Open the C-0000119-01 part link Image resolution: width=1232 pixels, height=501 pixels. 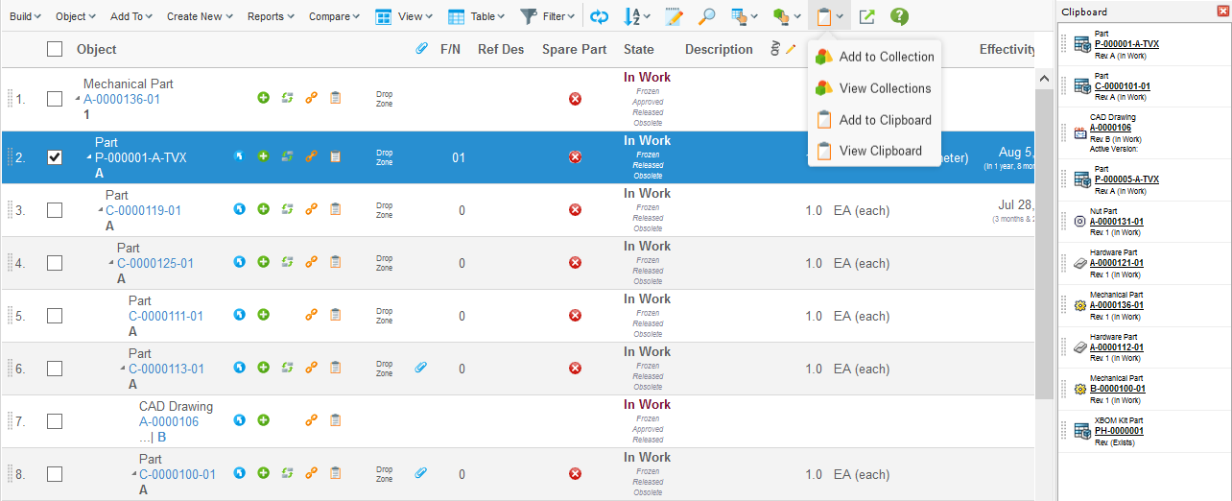coord(143,210)
